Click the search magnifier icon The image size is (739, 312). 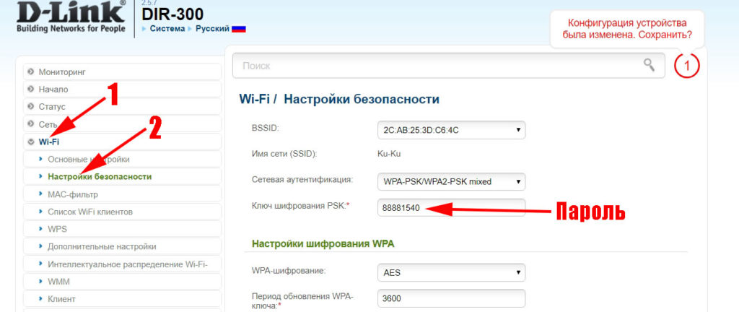[x=650, y=65]
